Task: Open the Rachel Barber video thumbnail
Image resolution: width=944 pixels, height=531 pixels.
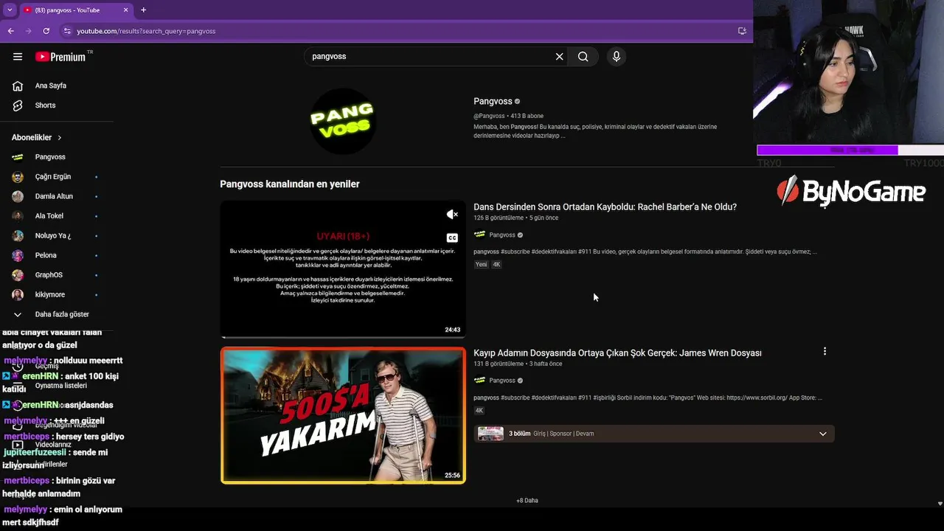Action: tap(343, 269)
